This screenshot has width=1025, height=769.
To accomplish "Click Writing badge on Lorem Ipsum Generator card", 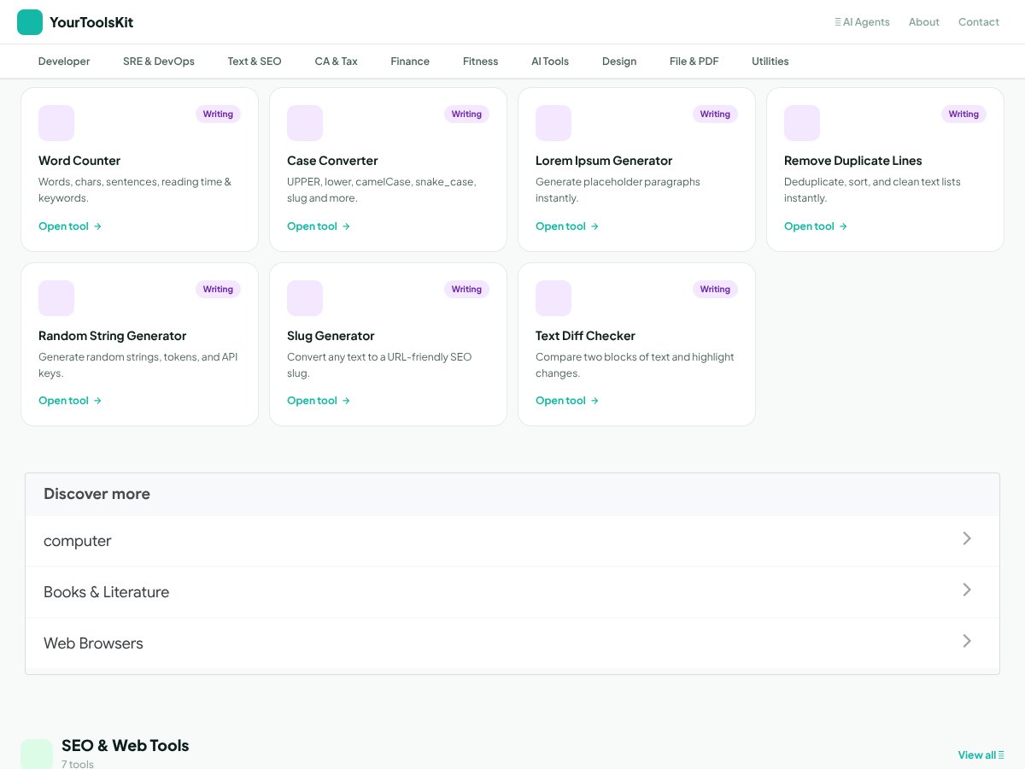I will coord(715,114).
